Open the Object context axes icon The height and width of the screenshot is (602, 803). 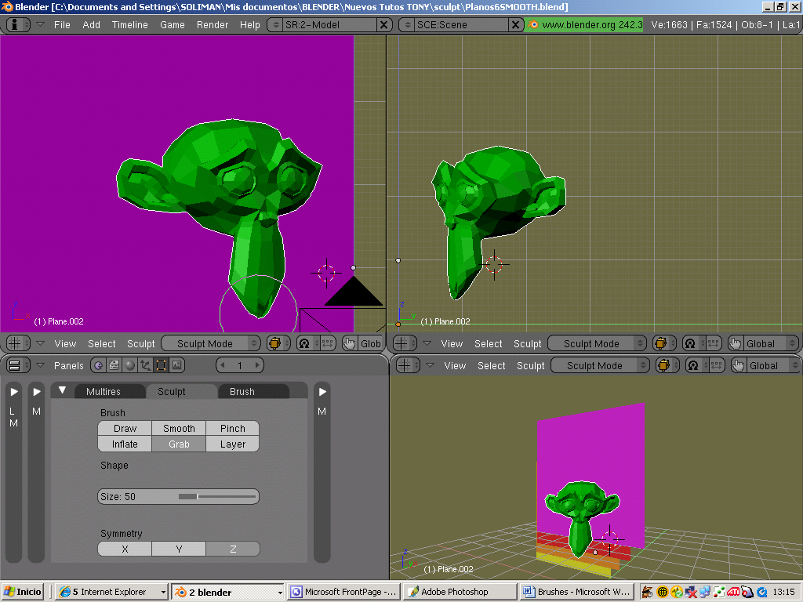coord(145,365)
